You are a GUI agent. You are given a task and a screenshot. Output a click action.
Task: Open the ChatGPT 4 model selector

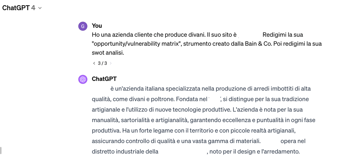pyautogui.click(x=22, y=8)
